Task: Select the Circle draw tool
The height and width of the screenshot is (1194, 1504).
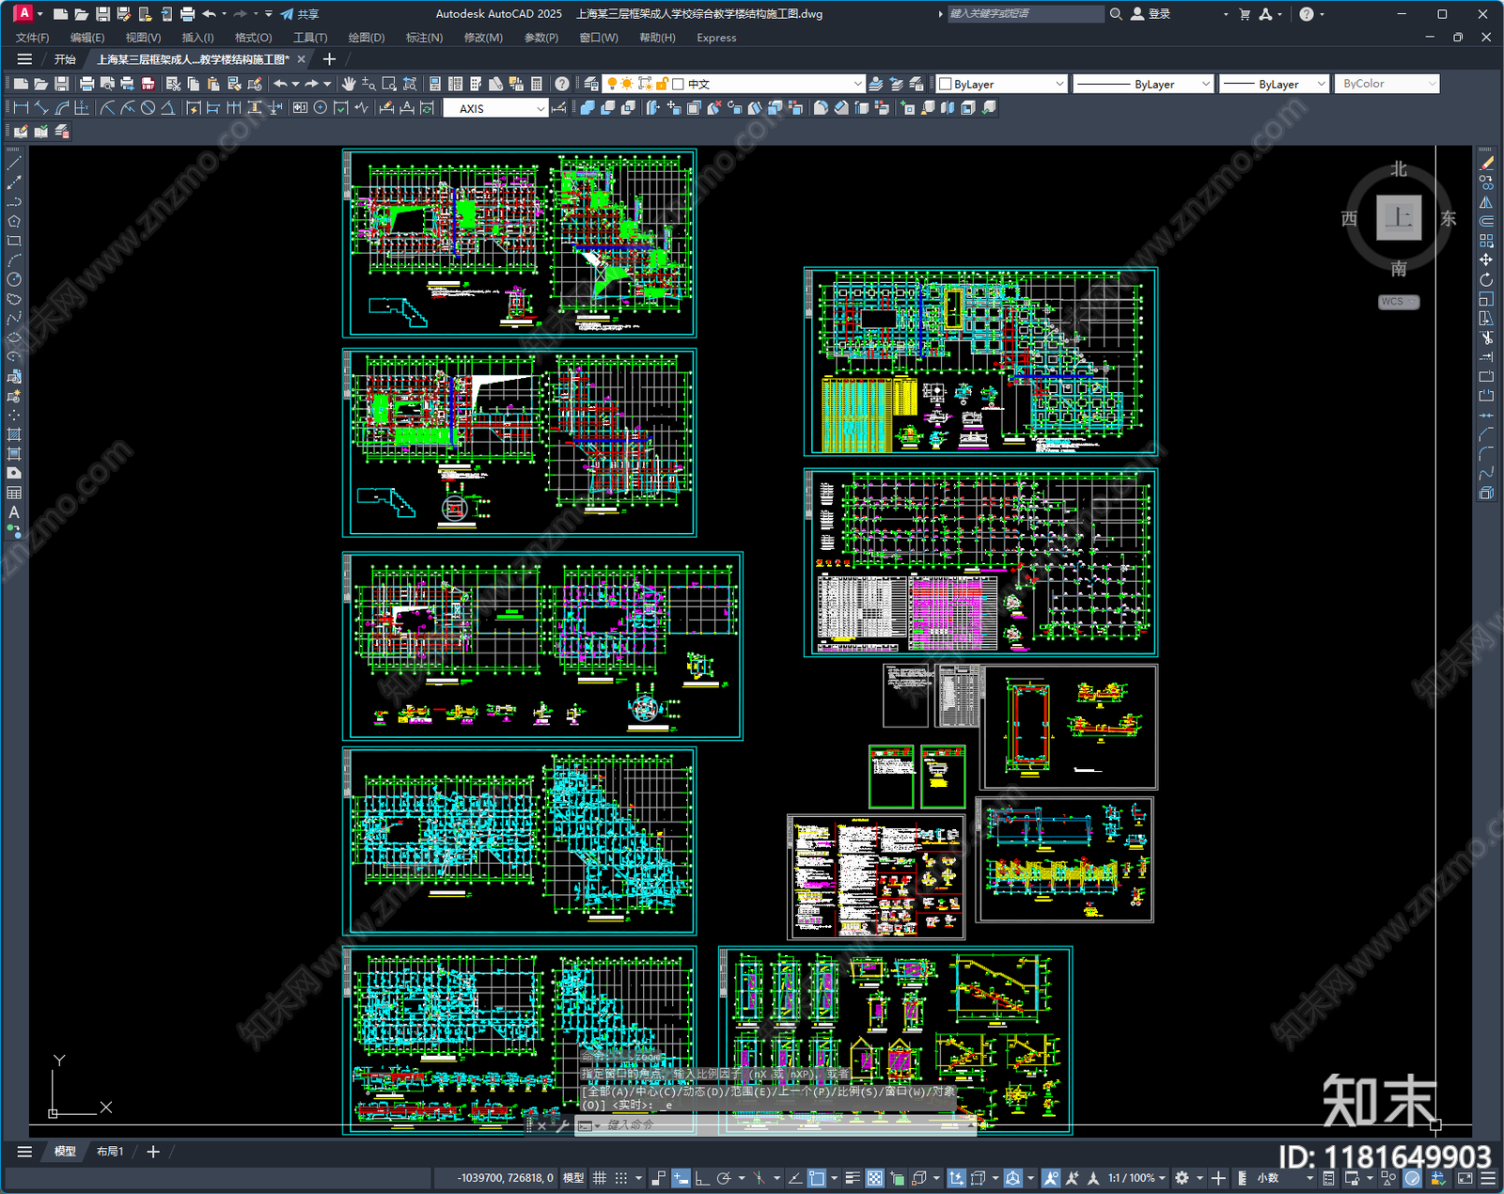Action: 14,279
